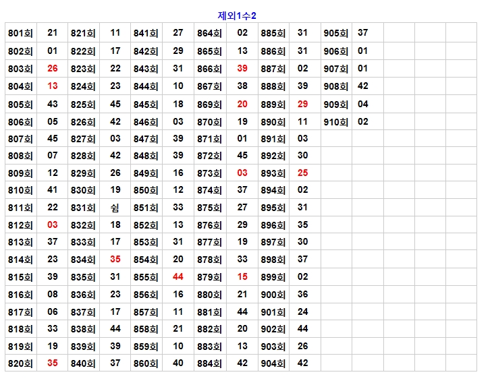
Task: Select the red 44 beside 855회
Action: (178, 277)
